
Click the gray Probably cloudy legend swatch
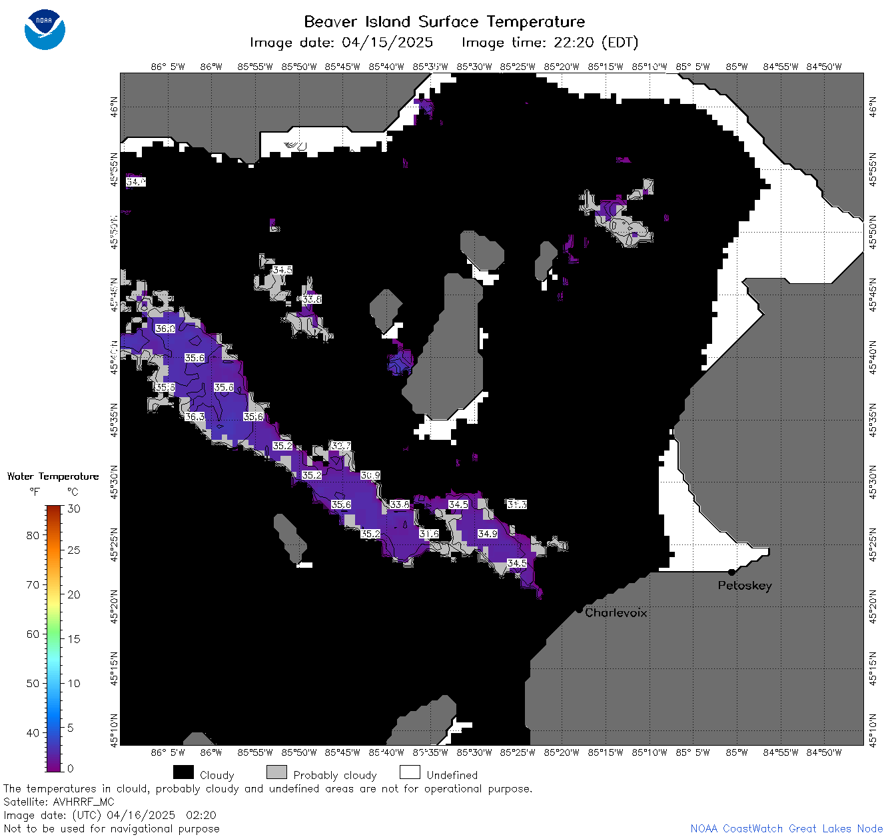pyautogui.click(x=276, y=772)
